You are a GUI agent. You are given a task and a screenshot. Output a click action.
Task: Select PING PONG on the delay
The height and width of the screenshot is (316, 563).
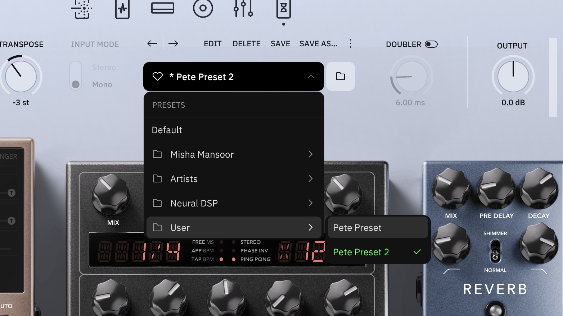(x=234, y=259)
